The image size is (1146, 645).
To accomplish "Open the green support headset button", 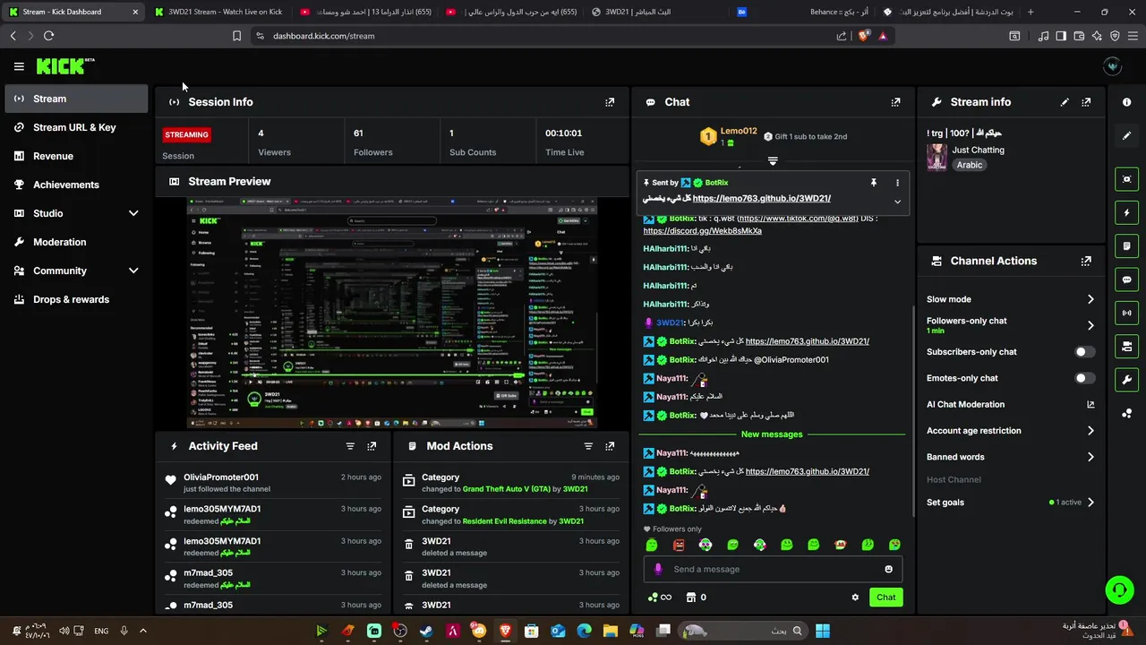I will 1119,589.
